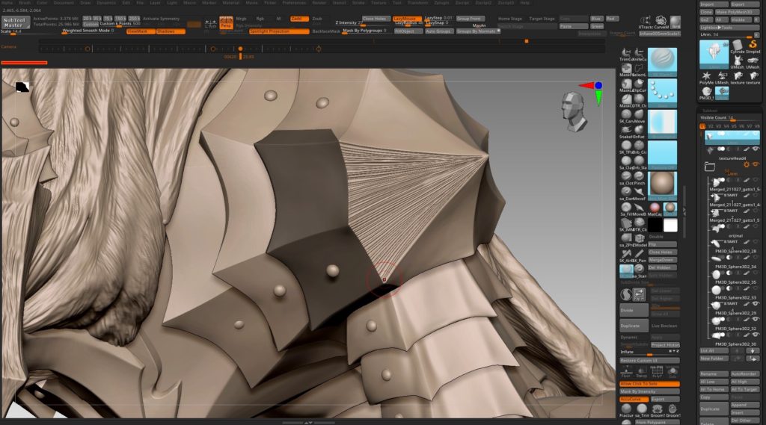766x425 pixels.
Task: Toggle visibility of the orijinal subtool
Action: [756, 241]
